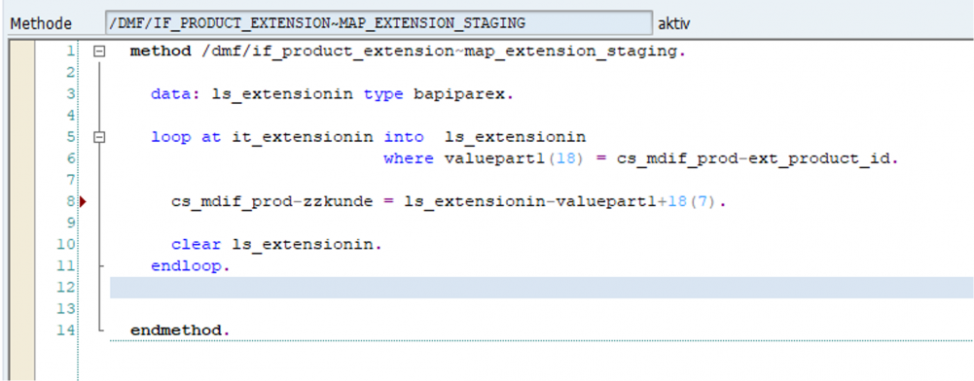Screen dimensions: 974x381
Task: Place cursor on highlighted empty line 12
Action: tap(541, 288)
